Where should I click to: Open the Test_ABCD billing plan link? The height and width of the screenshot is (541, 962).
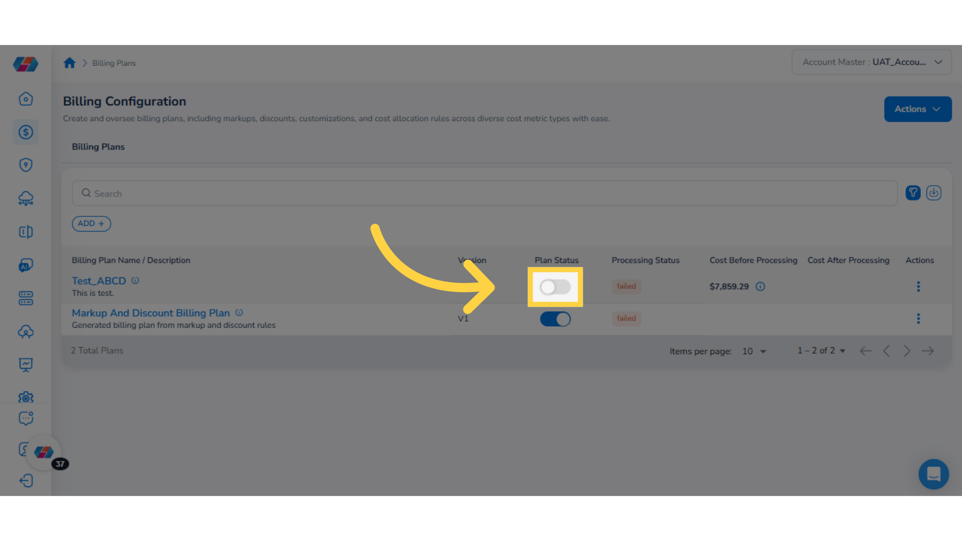99,281
